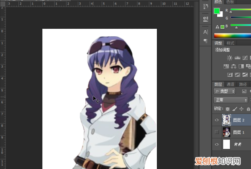Open the 正常 blend mode dropdown
Viewport: 251px width, 169px height.
231,100
